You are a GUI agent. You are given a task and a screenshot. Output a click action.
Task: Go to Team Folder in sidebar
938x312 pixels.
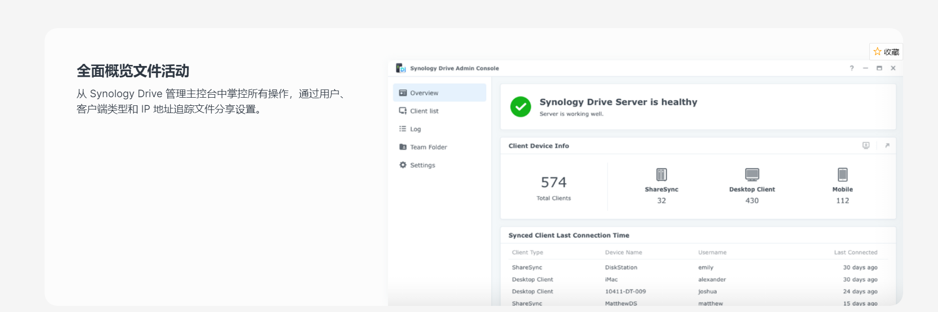point(428,147)
